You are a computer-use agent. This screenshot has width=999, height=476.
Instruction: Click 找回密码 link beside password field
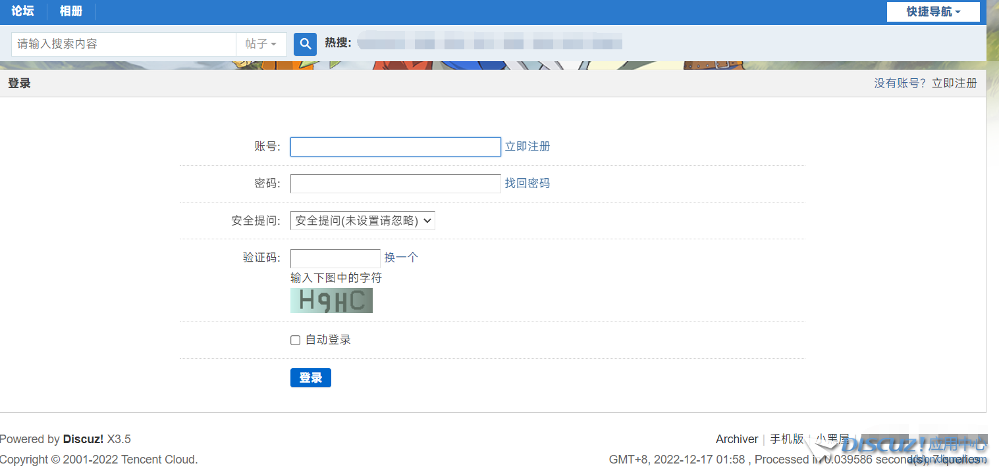tap(527, 183)
